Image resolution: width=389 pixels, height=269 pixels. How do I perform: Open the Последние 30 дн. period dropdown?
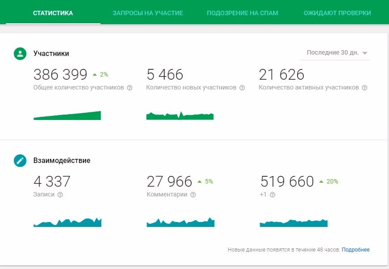[333, 53]
